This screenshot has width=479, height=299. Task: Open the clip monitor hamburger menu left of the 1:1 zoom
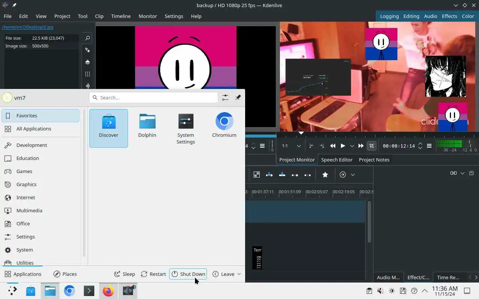262,146
